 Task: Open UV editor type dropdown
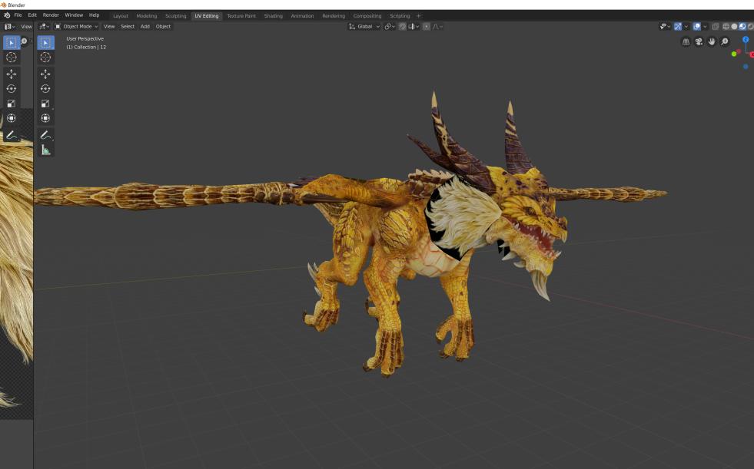pos(10,27)
